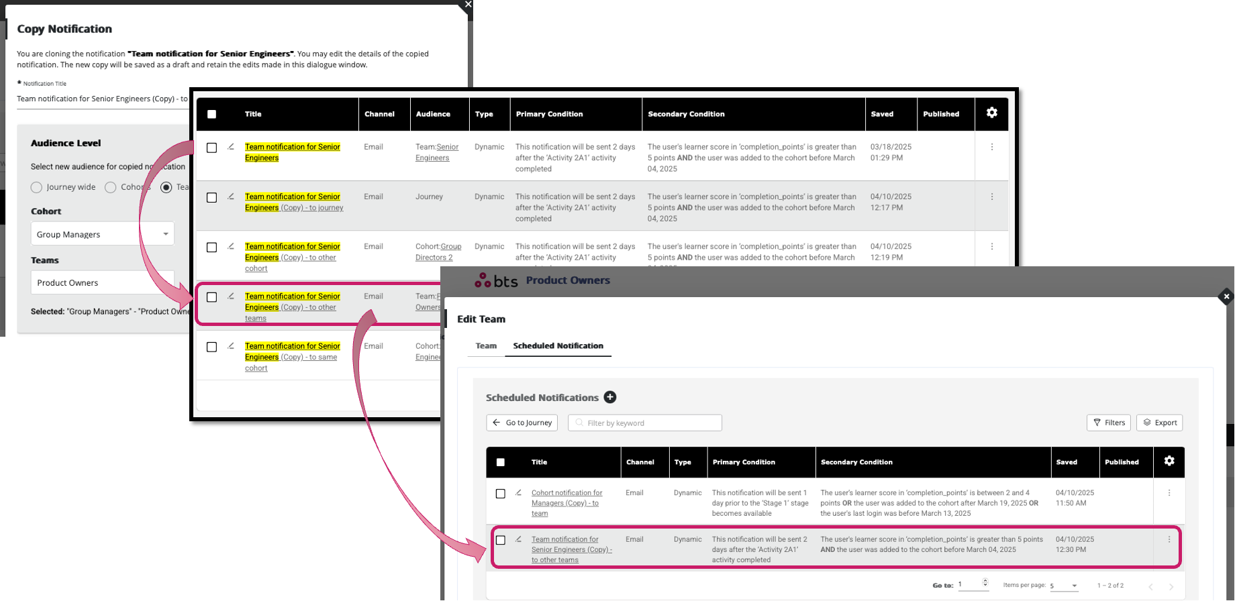Select the 'Journey wide' audience radio
The height and width of the screenshot is (601, 1235).
tap(36, 187)
